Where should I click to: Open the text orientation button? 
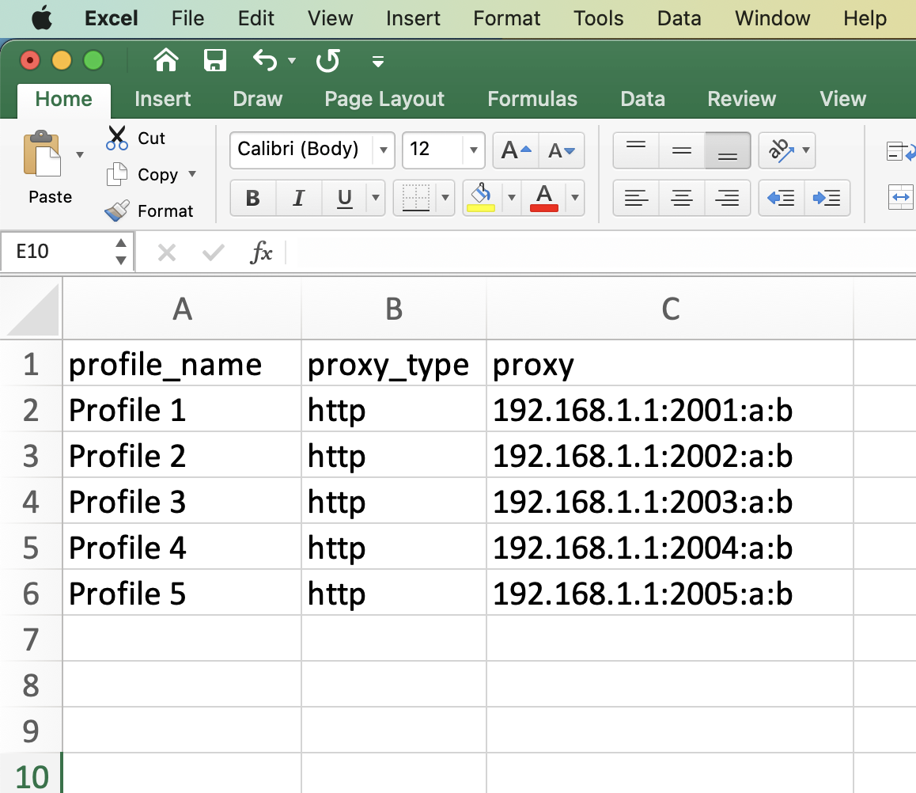(781, 150)
